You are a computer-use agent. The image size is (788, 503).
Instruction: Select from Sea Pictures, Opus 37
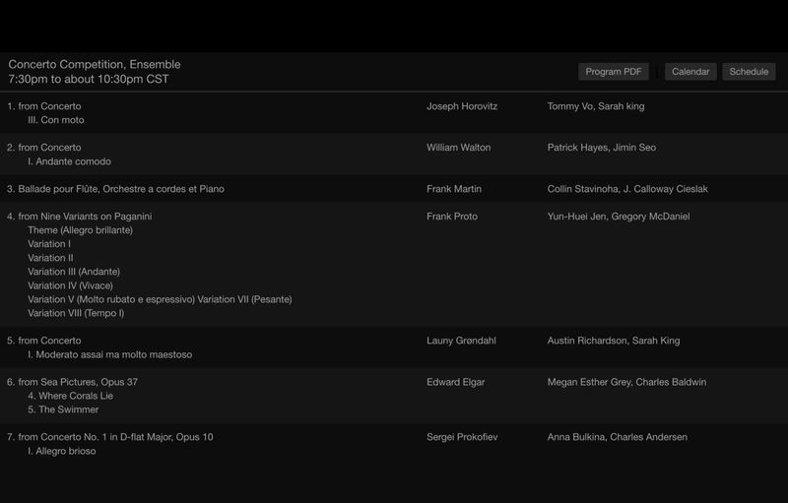click(72, 382)
